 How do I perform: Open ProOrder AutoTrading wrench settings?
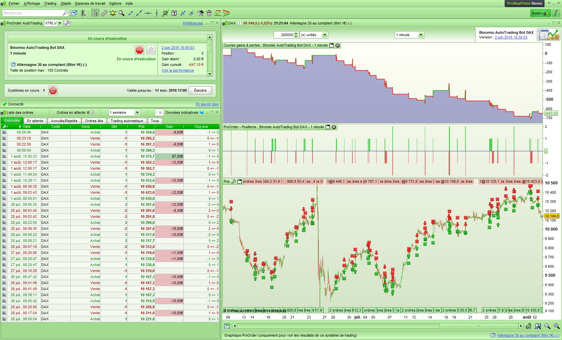click(x=67, y=23)
